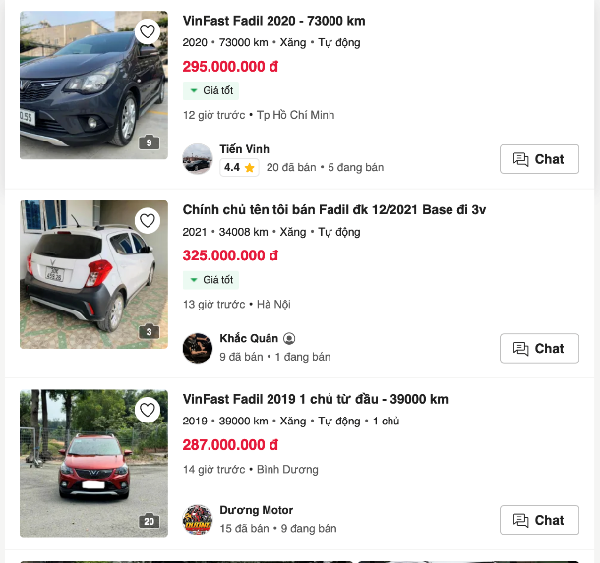The image size is (600, 563).
Task: Click the 9-photo count badge on first car
Action: [x=149, y=142]
